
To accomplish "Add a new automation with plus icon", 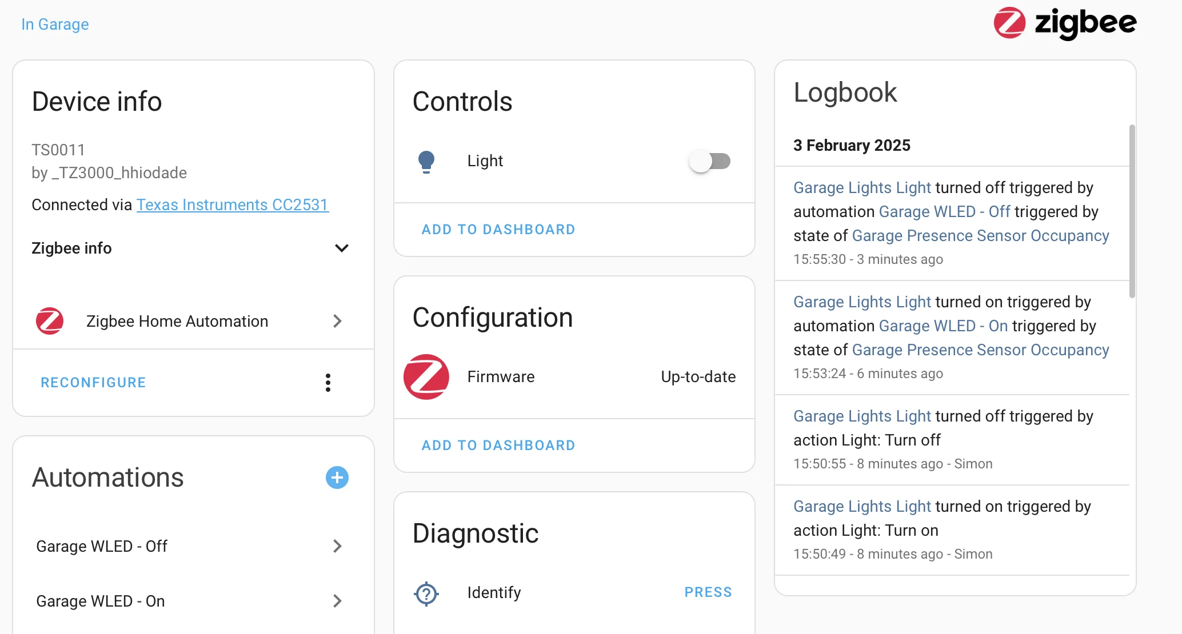I will pos(337,477).
